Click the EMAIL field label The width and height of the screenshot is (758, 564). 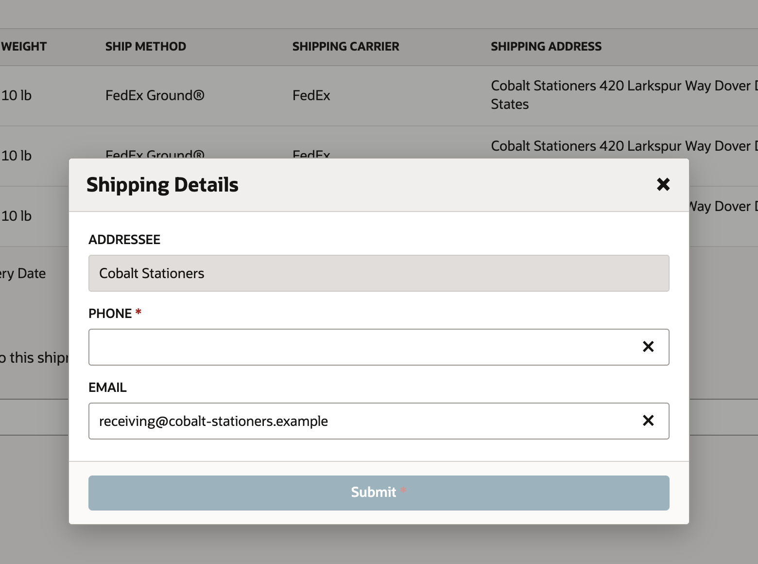click(x=107, y=388)
